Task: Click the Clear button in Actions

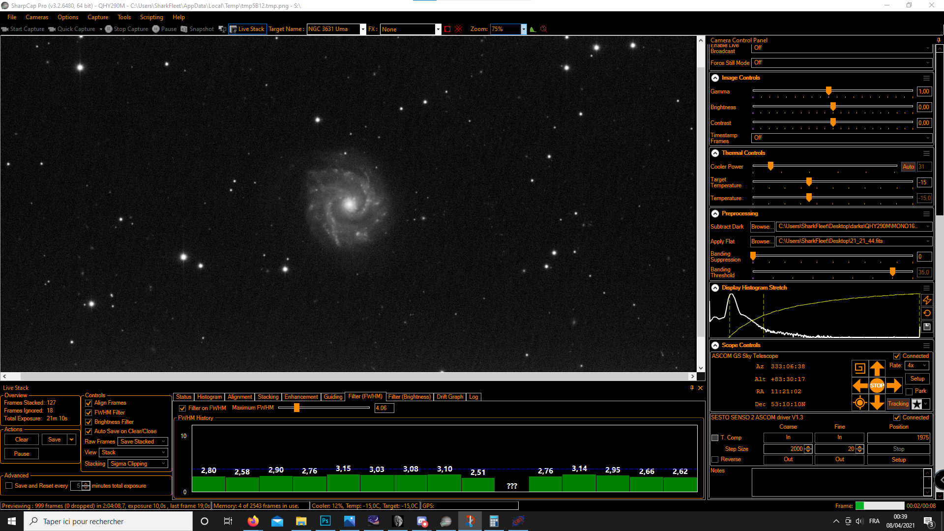Action: click(22, 440)
